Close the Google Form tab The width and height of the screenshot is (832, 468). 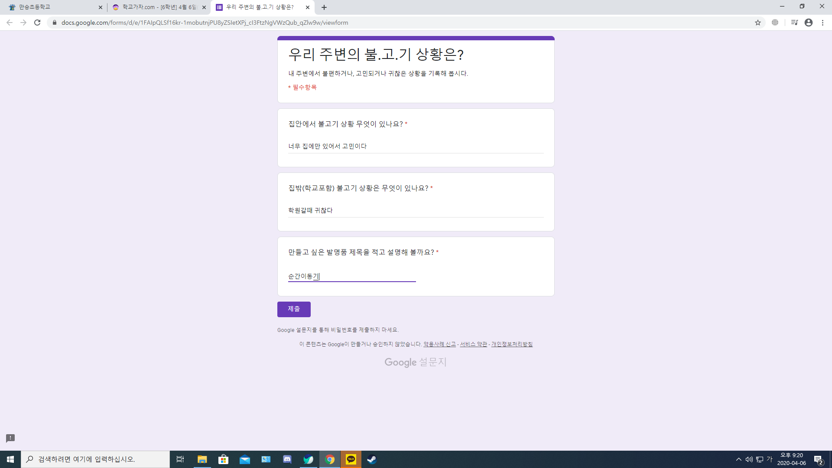(308, 7)
